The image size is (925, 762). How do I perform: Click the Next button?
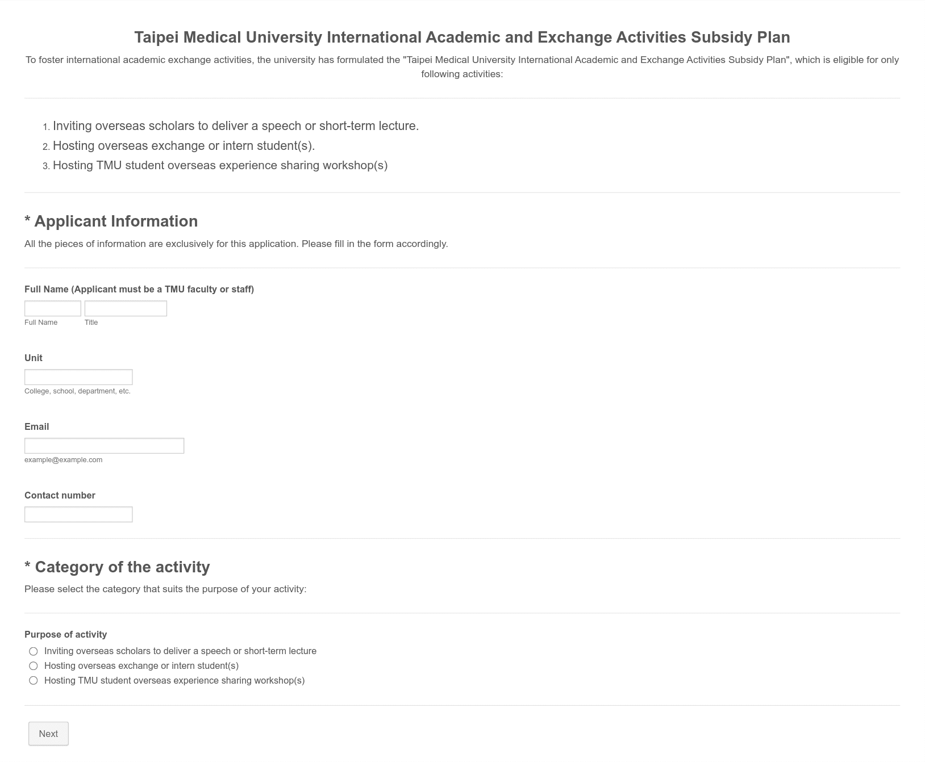[x=48, y=734]
